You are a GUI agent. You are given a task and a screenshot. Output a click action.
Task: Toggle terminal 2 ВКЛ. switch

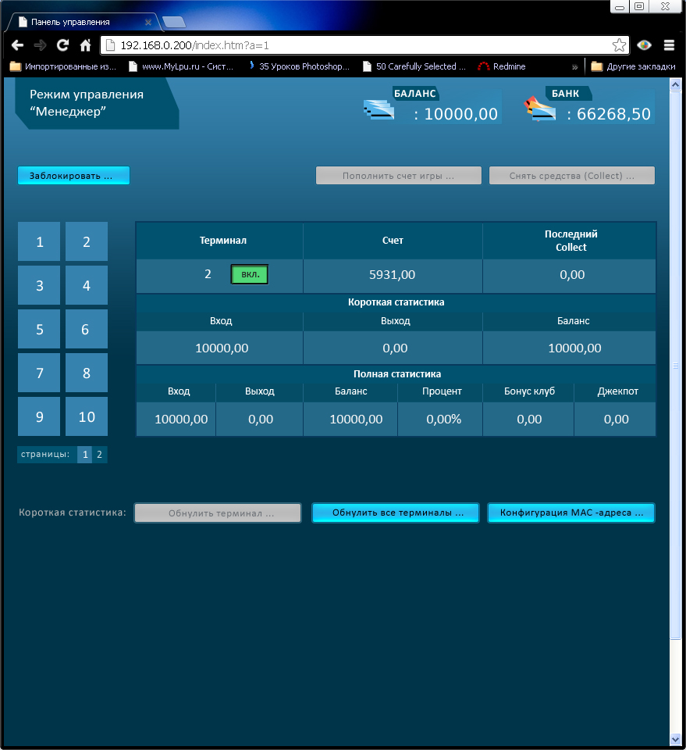click(x=250, y=274)
